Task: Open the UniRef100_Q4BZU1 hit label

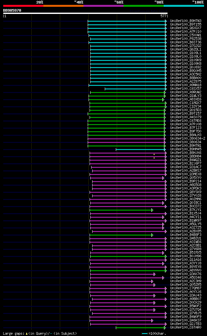Action: tap(186, 238)
